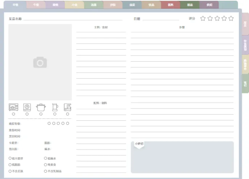Click the 步骤 heading
Screen dimensions: 249x179
(x=182, y=27)
